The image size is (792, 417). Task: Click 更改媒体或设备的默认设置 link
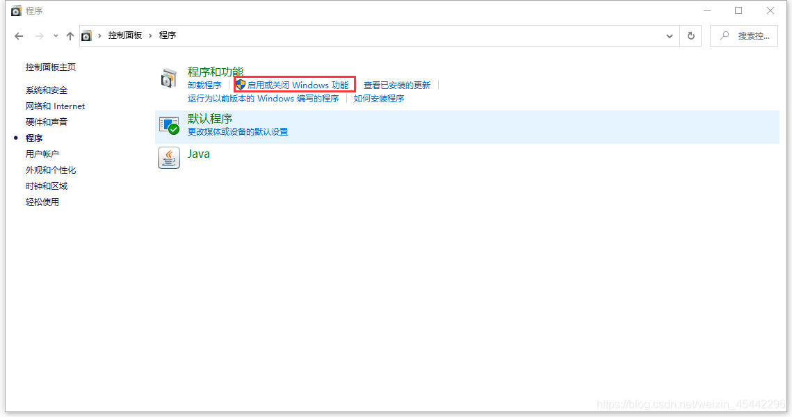(x=238, y=131)
